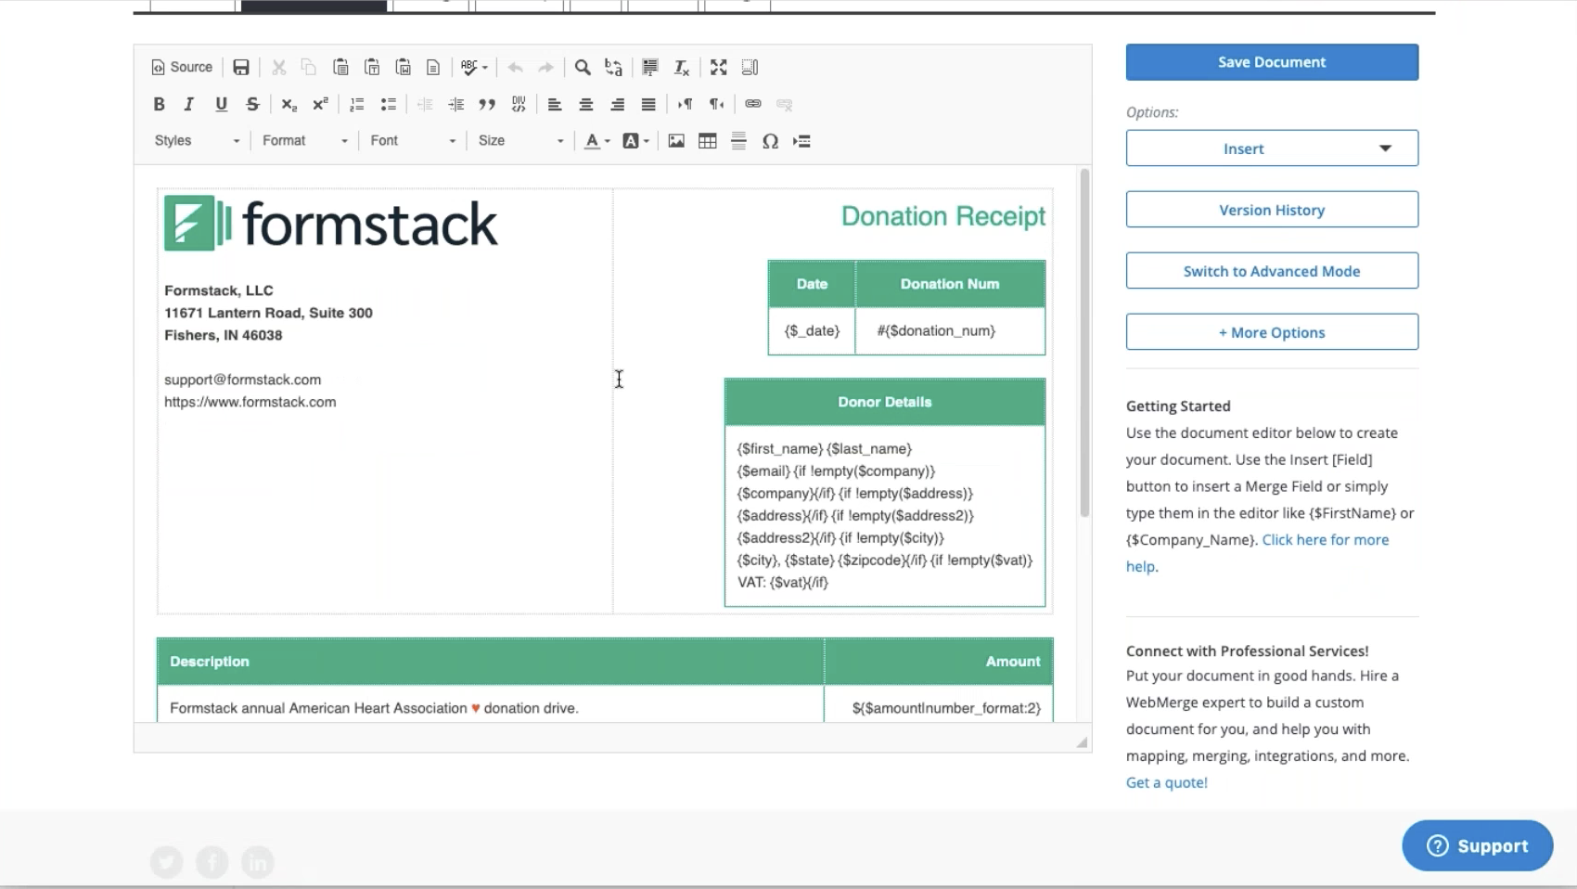Maximize the editor with expand icon
1577x889 pixels.
[719, 67]
